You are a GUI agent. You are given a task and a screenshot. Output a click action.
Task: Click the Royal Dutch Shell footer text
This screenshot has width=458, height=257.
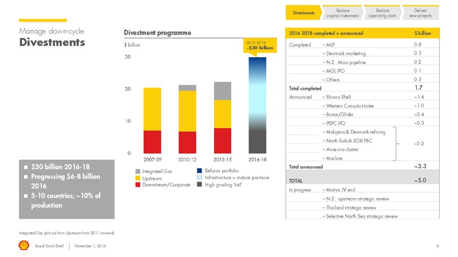(x=49, y=246)
